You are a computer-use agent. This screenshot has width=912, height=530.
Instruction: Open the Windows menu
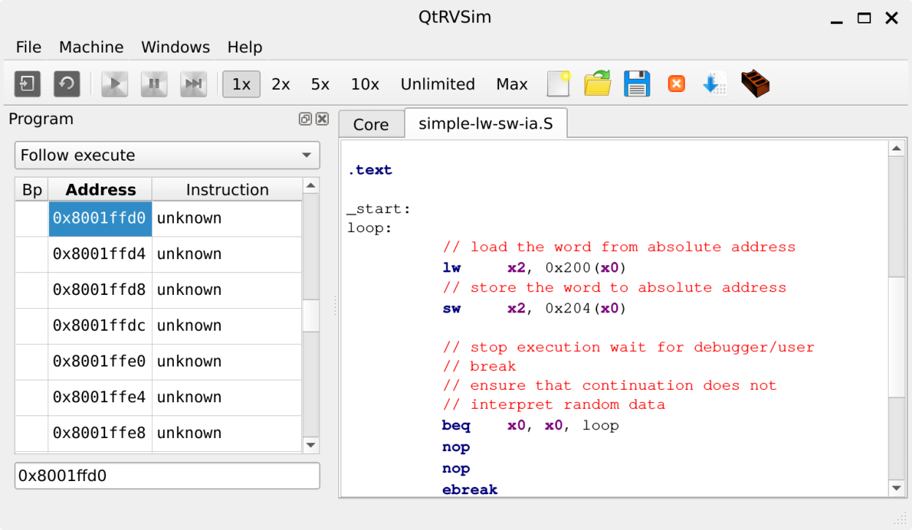[x=175, y=47]
